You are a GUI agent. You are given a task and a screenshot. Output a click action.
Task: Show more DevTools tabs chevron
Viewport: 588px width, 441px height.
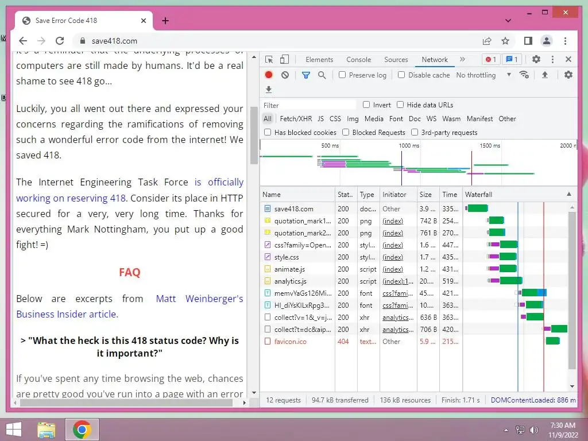[462, 59]
